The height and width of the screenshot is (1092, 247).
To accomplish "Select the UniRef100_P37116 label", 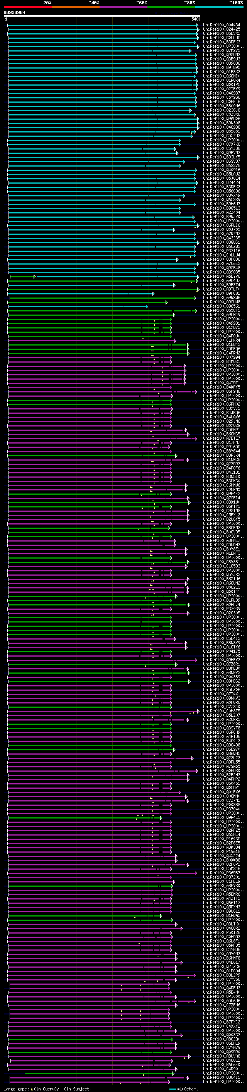I will click(x=222, y=251).
